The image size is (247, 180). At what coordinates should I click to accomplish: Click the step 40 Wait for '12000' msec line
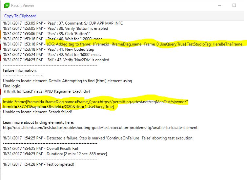click(53, 39)
